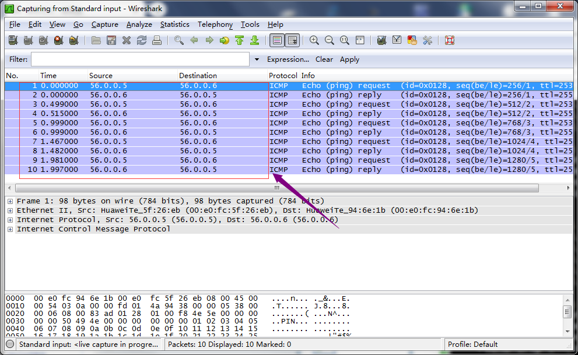
Task: Open the Telephony menu
Action: tap(215, 24)
